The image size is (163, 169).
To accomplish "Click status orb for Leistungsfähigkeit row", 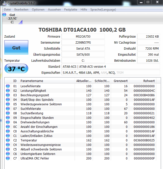I will [8, 91].
